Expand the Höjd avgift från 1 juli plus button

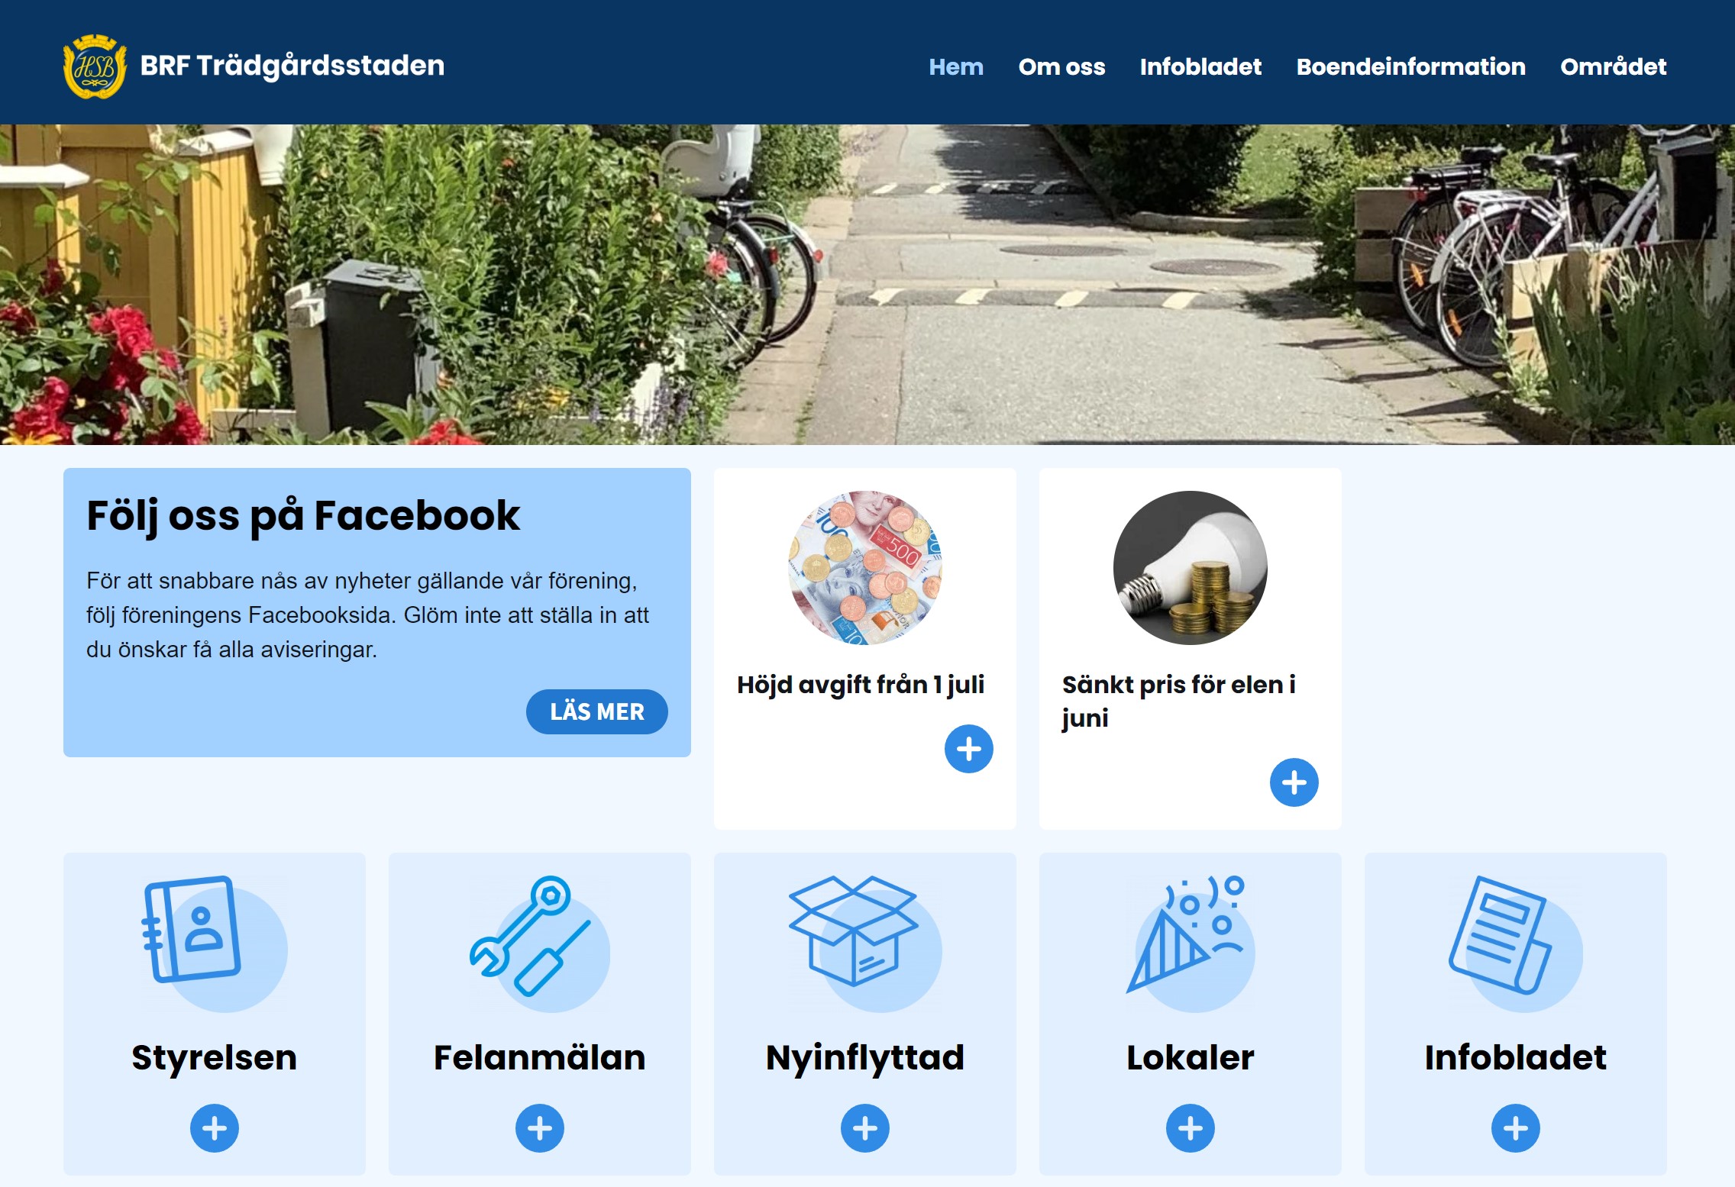[x=968, y=749]
